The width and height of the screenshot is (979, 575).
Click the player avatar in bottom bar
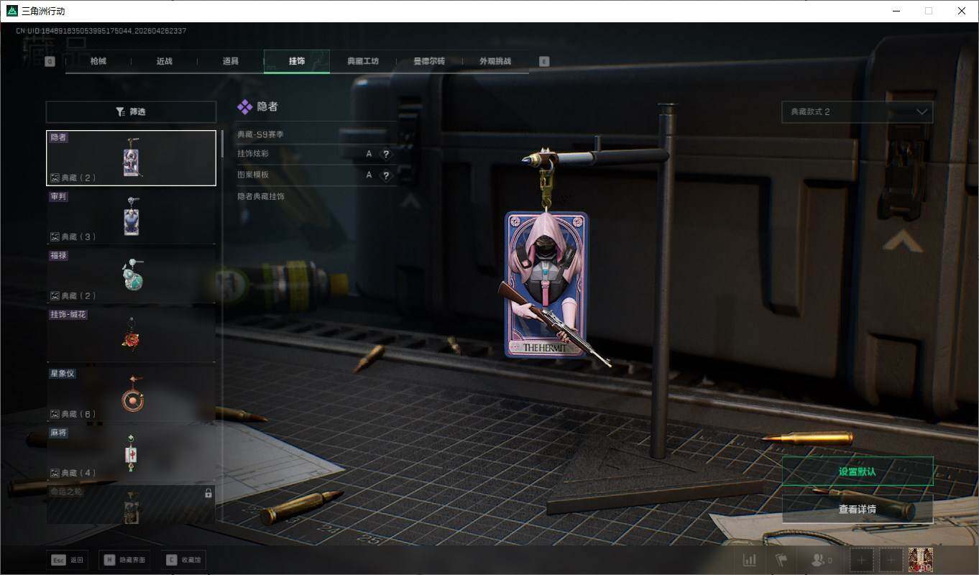[920, 560]
